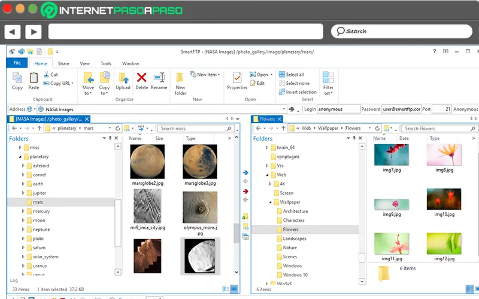Click the Upload icon in the ribbon
Screen dimensions: 479x299
click(x=123, y=78)
